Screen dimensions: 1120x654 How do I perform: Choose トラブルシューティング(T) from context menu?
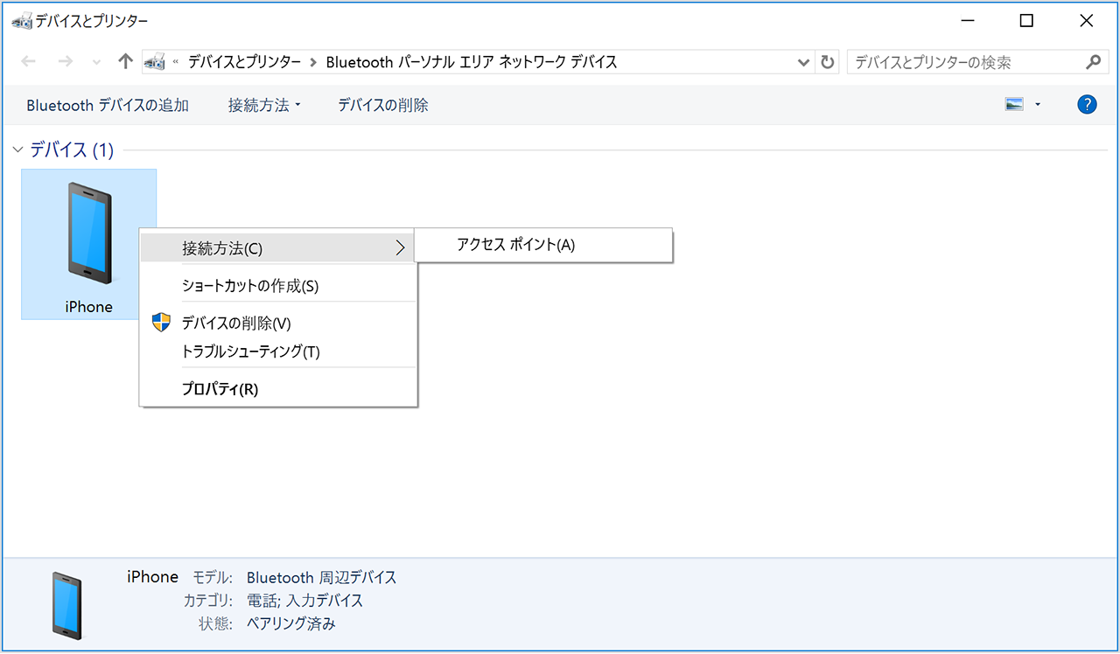pyautogui.click(x=278, y=351)
